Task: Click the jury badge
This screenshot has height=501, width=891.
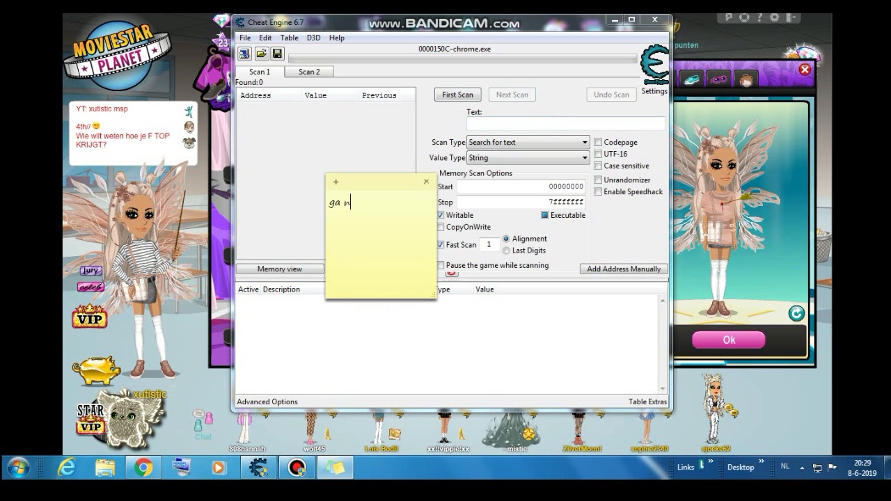Action: pyautogui.click(x=90, y=271)
